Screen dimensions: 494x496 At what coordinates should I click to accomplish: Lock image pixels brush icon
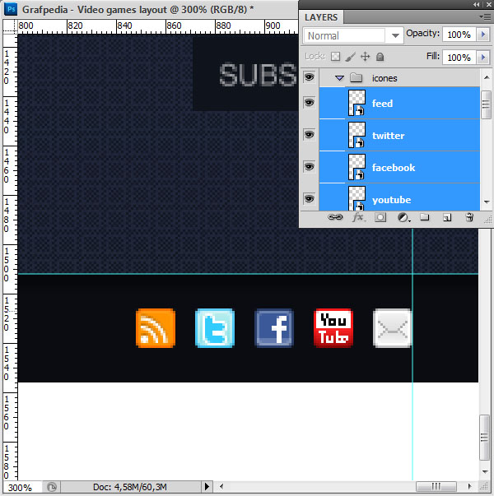point(350,57)
